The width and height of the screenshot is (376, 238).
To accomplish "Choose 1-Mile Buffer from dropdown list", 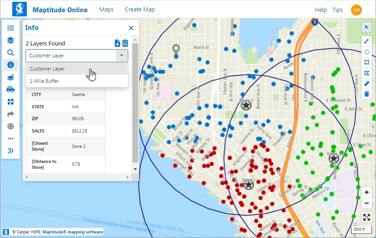I will pos(45,81).
